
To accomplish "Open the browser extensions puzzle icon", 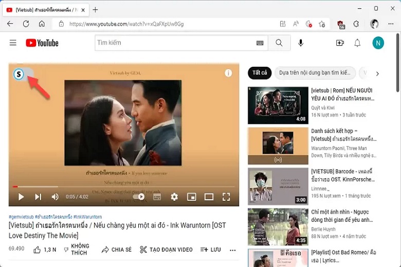I will [356, 24].
